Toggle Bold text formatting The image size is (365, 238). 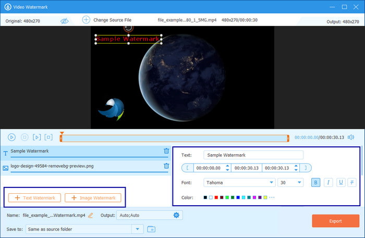315,182
